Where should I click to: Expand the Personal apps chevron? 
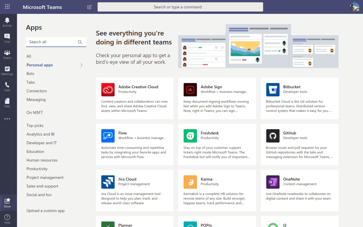81,65
